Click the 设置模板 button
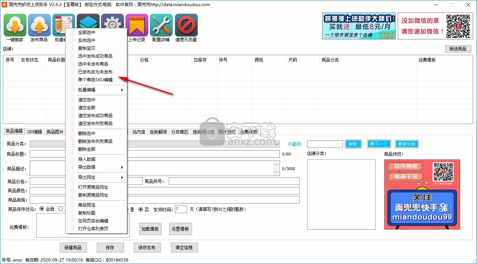 (x=180, y=229)
